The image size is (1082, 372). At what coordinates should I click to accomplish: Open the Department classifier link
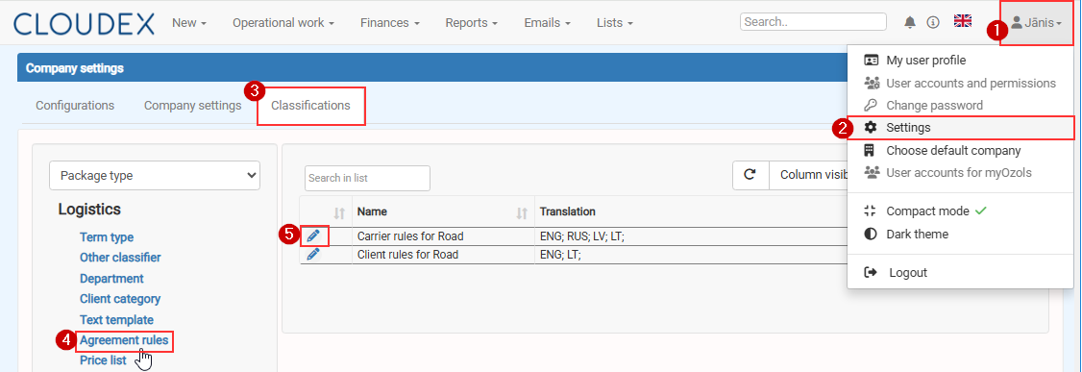tap(111, 279)
